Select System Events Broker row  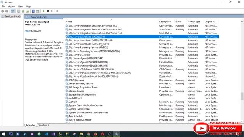[x=142, y=109]
